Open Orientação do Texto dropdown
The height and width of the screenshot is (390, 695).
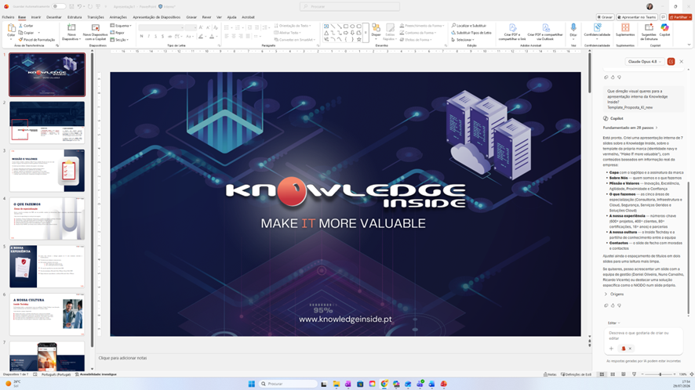tap(293, 26)
